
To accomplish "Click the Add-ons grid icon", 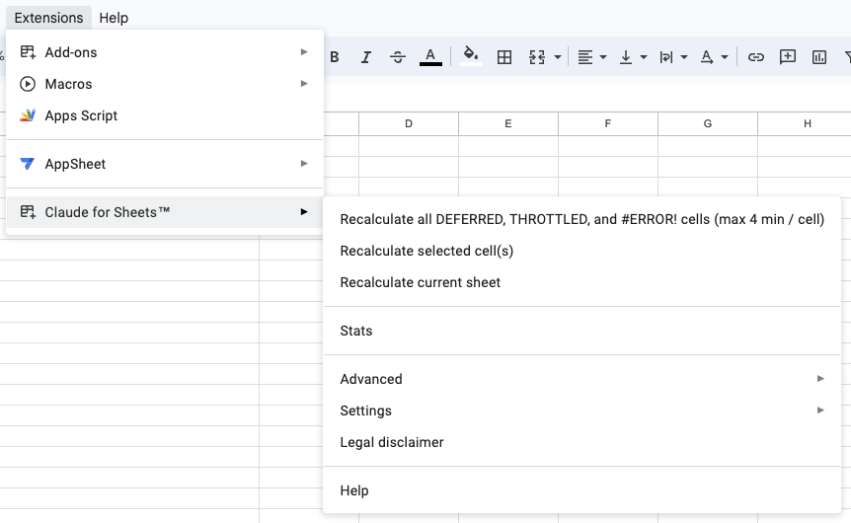I will 28,52.
